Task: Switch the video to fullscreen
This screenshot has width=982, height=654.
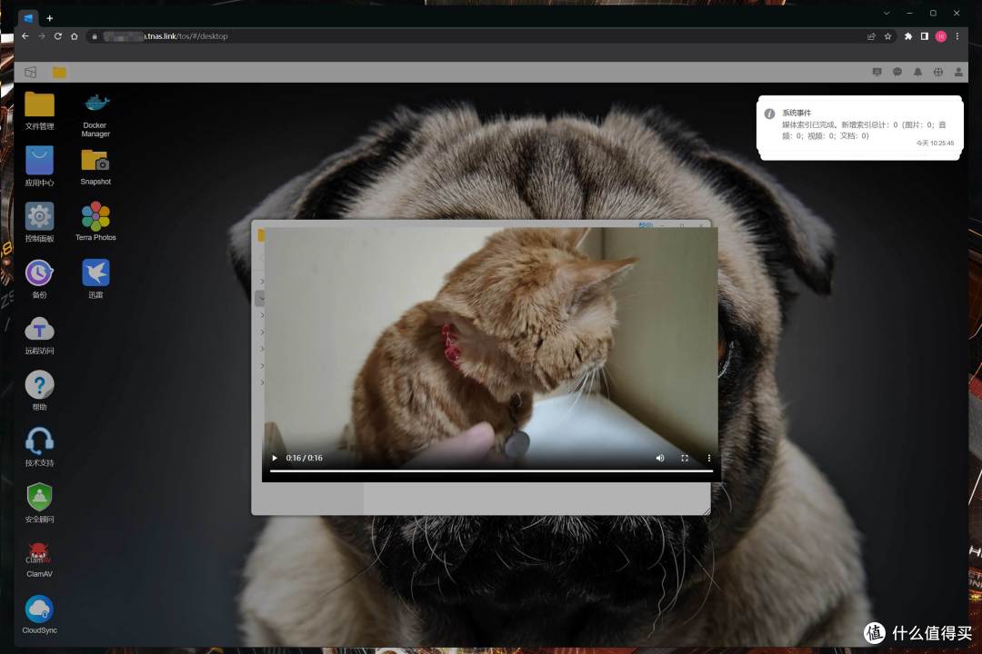Action: (685, 458)
